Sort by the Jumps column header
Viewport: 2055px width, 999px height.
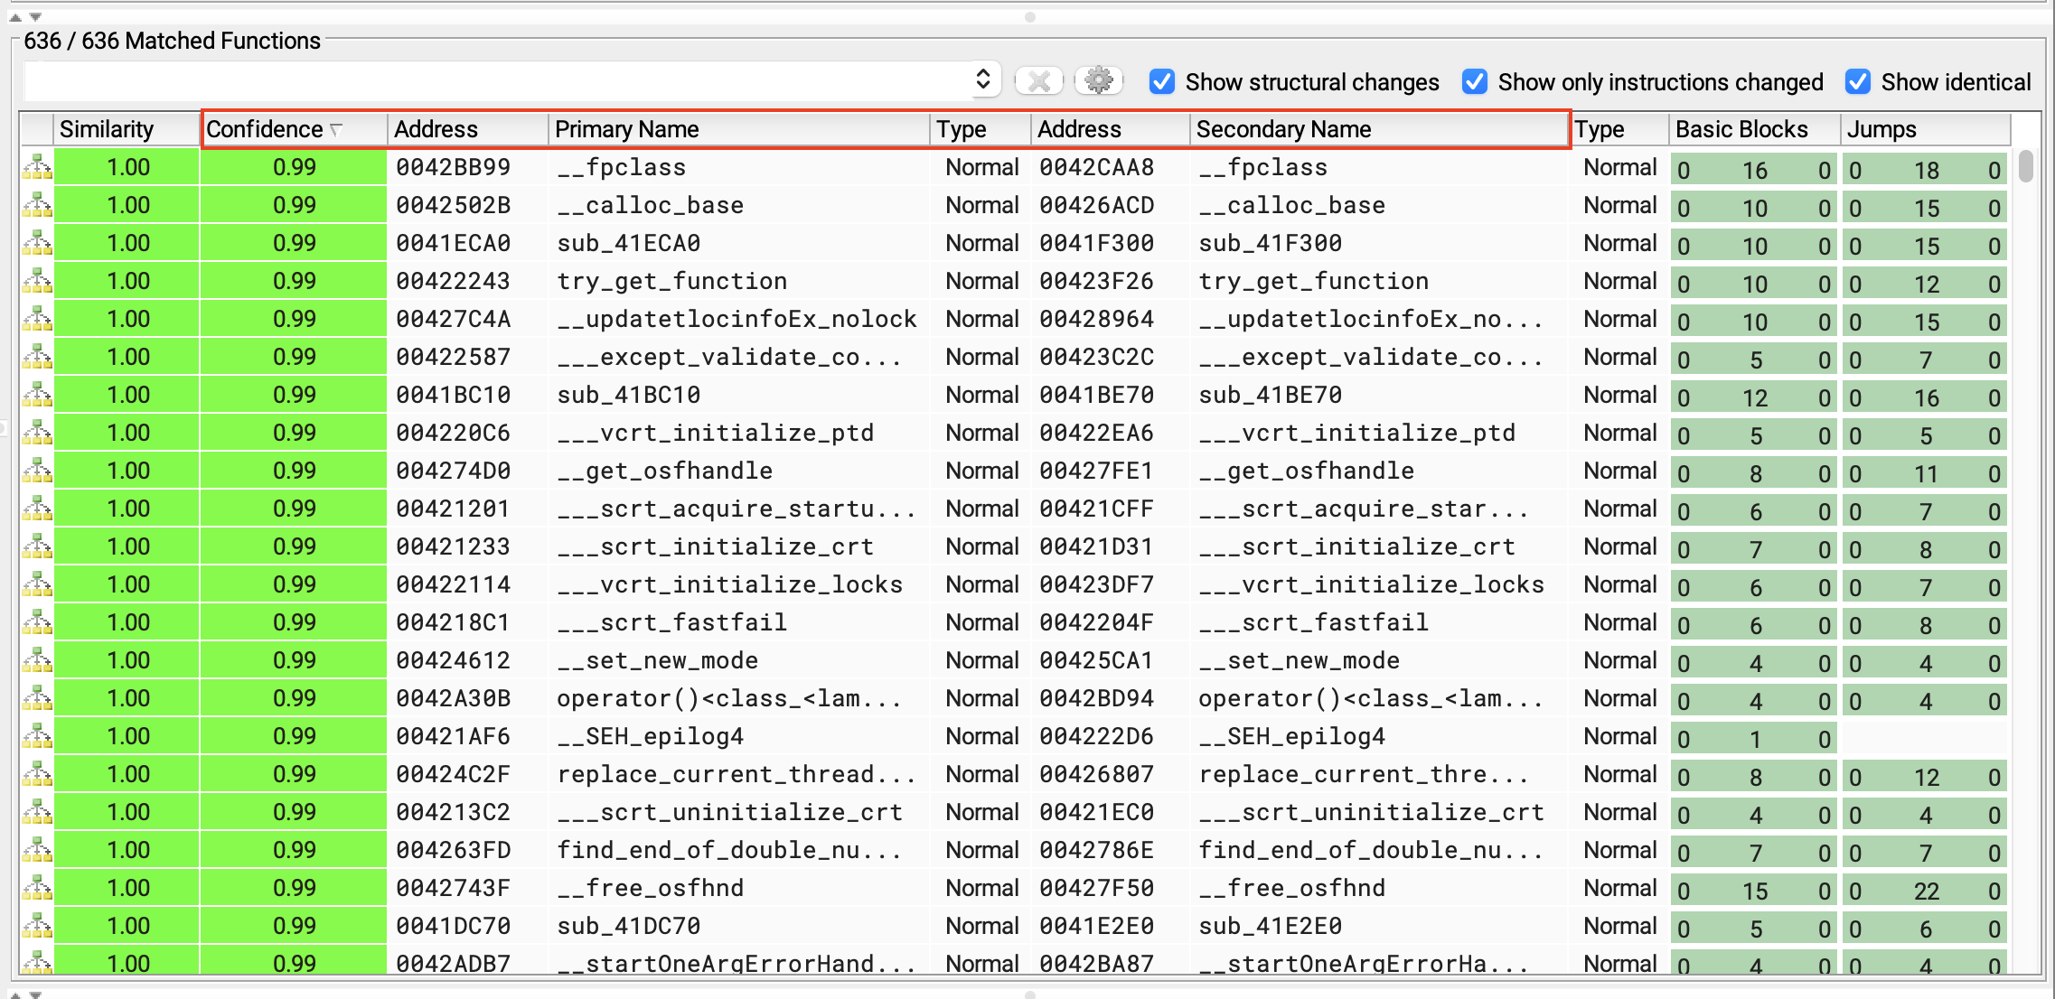coord(1925,129)
